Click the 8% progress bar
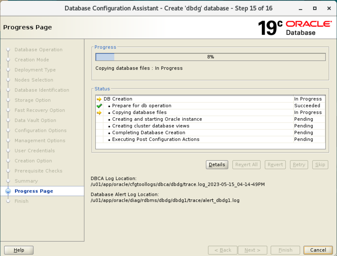Image resolution: width=337 pixels, height=256 pixels. (x=211, y=57)
